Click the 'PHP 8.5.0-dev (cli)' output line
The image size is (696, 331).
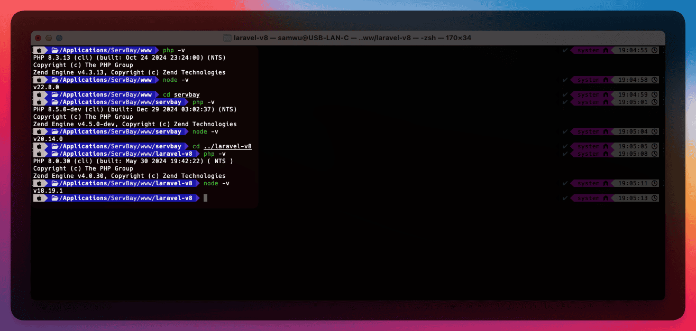tap(135, 109)
